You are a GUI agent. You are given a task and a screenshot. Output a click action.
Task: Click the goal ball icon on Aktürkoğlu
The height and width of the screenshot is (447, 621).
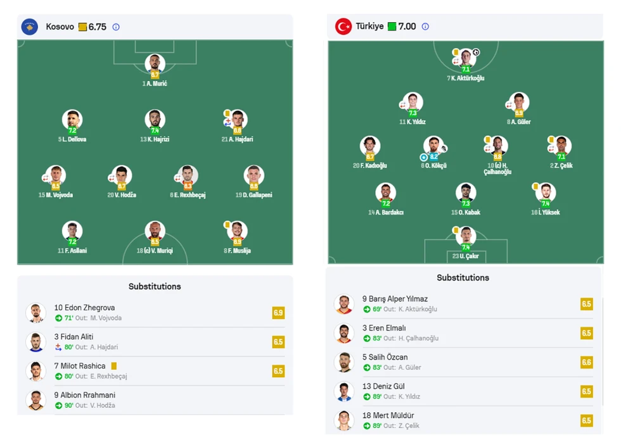[x=477, y=53]
